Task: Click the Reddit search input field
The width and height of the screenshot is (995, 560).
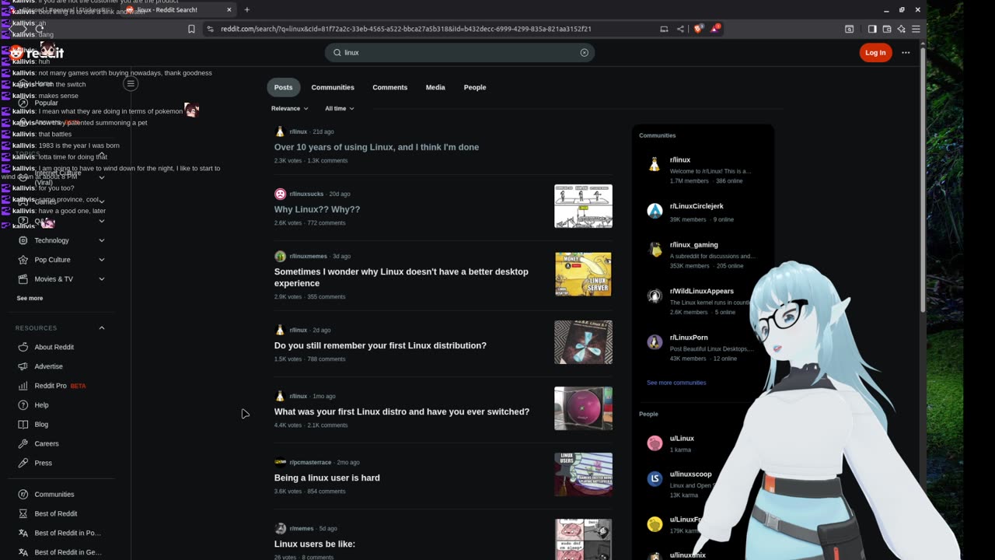Action: pyautogui.click(x=459, y=53)
